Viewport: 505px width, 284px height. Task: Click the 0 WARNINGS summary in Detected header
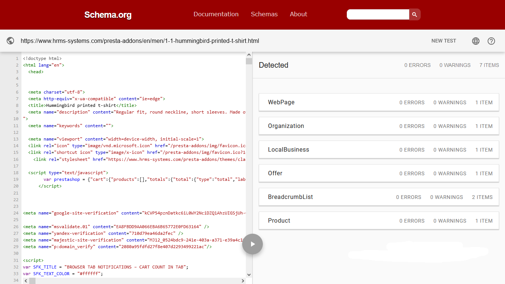tap(455, 65)
